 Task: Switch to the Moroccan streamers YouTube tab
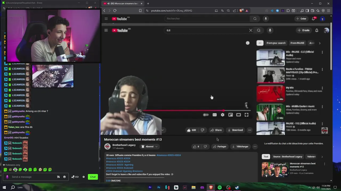point(123,3)
